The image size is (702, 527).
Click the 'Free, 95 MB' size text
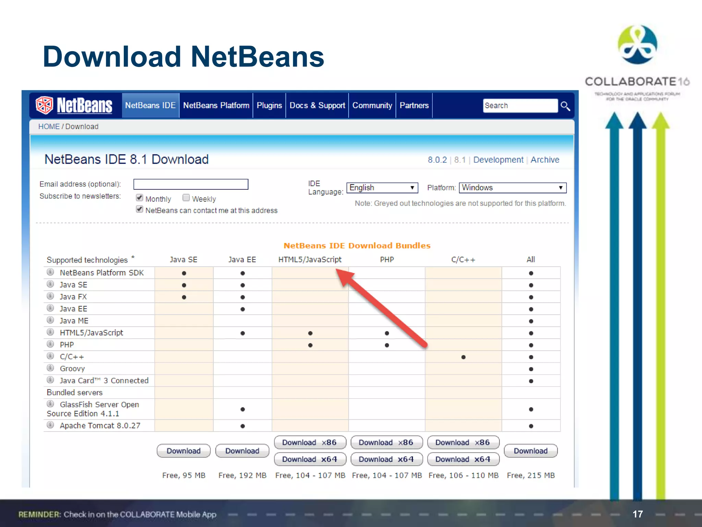(x=184, y=476)
